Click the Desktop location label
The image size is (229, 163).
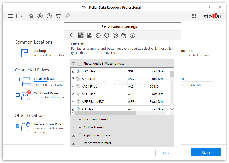(40, 51)
